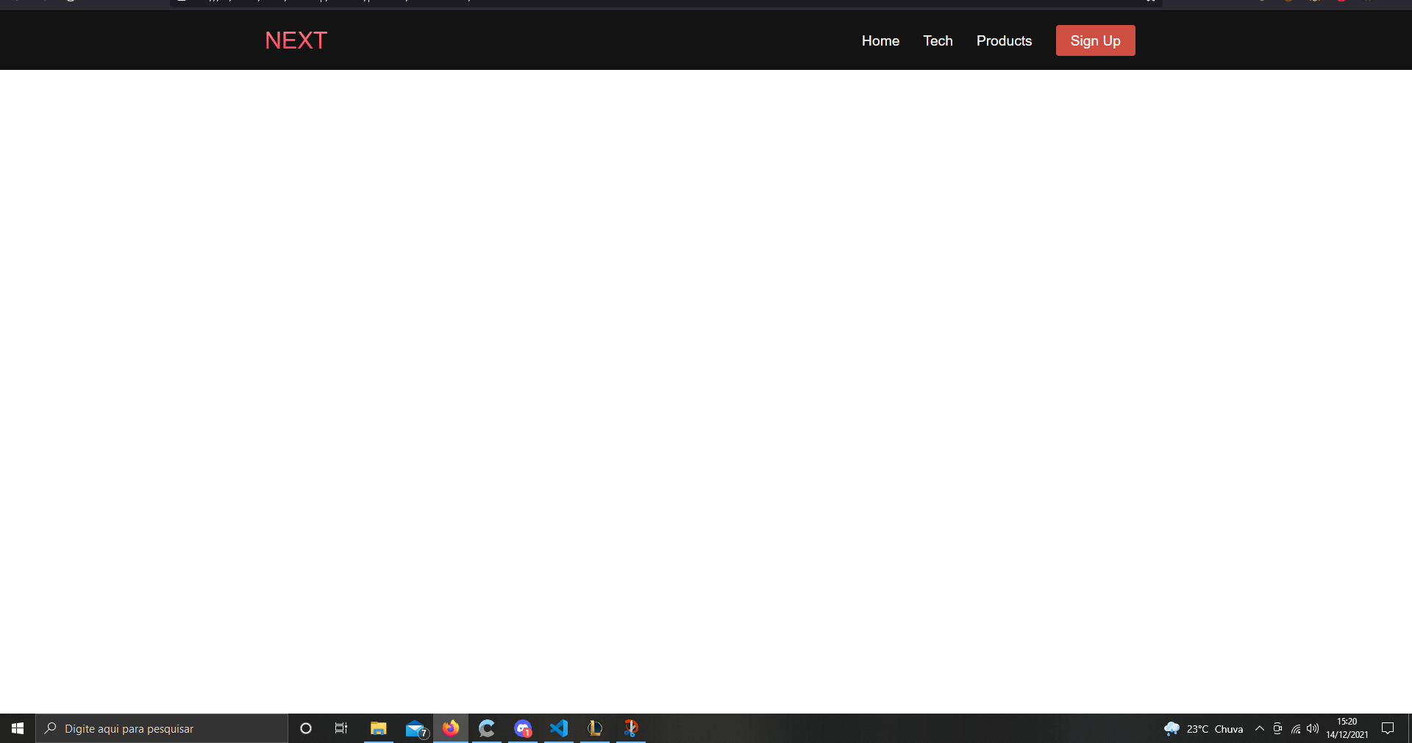Click the 23°C Chuva weather text
Viewport: 1412px width, 743px height.
click(x=1214, y=729)
